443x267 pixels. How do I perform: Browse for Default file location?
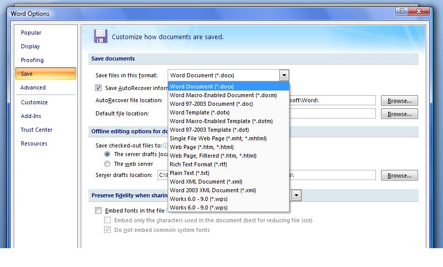pyautogui.click(x=399, y=114)
